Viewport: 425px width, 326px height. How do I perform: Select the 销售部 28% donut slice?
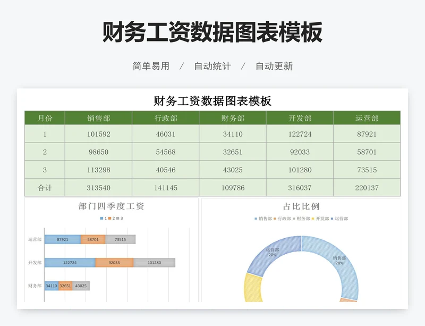tap(339, 261)
